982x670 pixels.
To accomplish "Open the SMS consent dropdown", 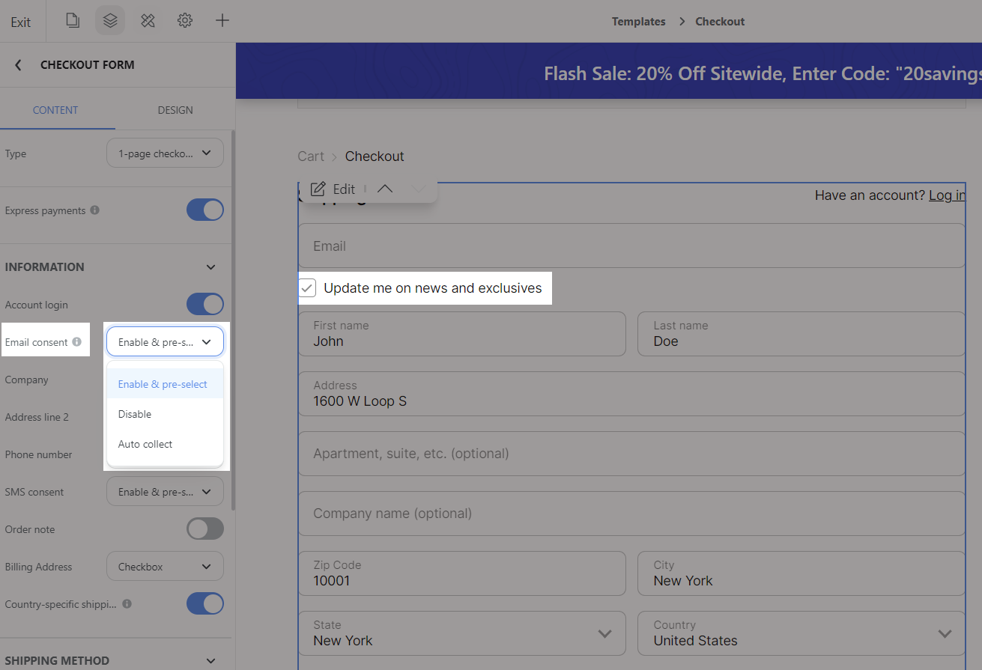I will [x=165, y=492].
